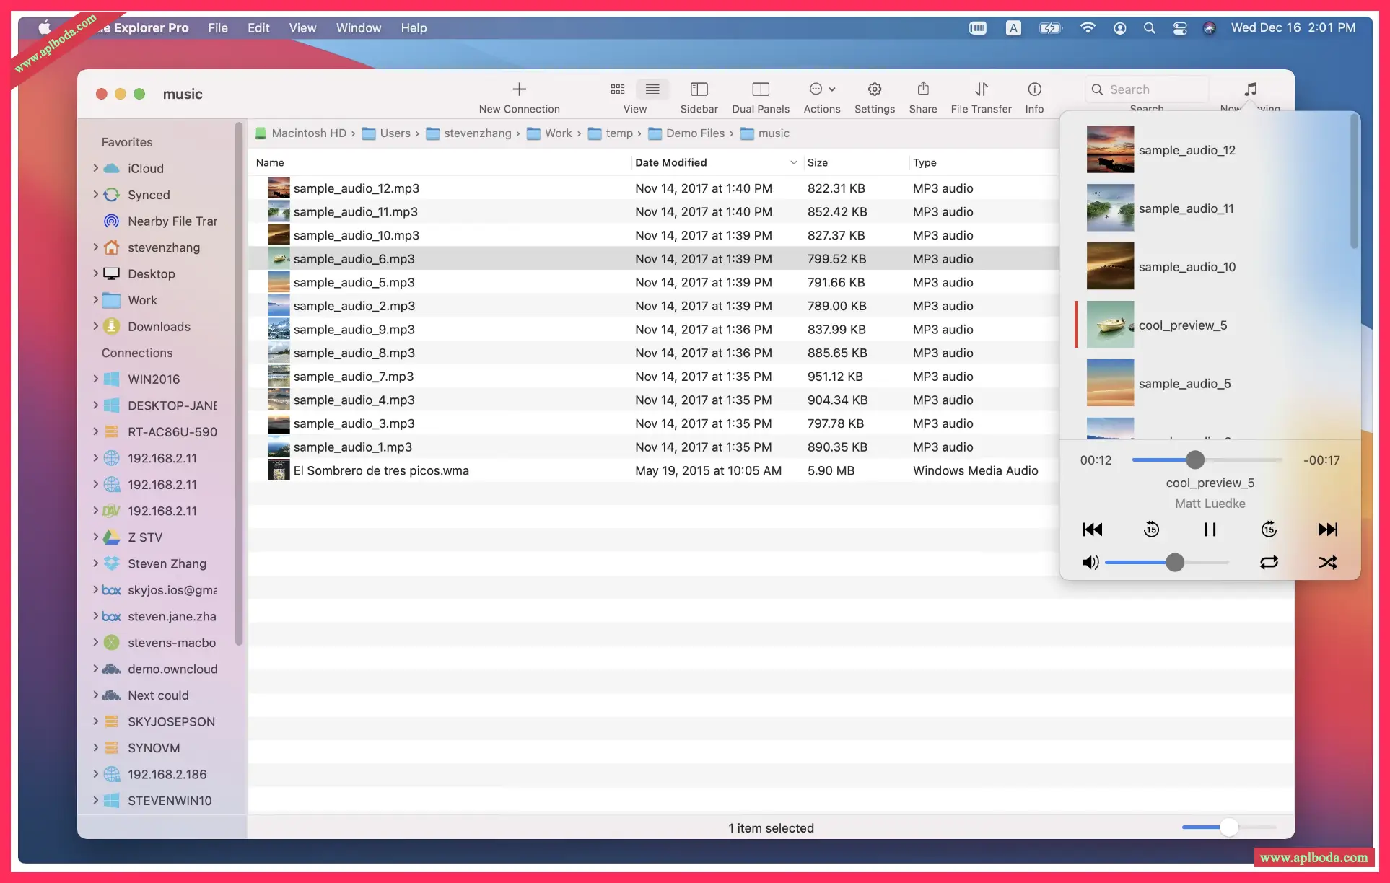Skip to next track
1390x883 pixels.
[1327, 530]
